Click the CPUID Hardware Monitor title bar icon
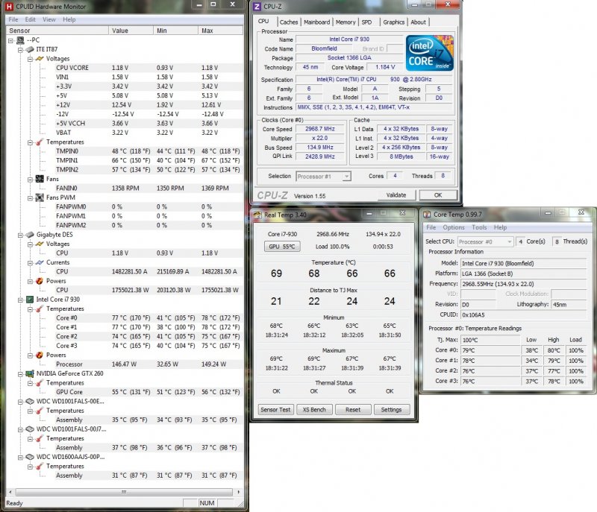 pyautogui.click(x=9, y=7)
